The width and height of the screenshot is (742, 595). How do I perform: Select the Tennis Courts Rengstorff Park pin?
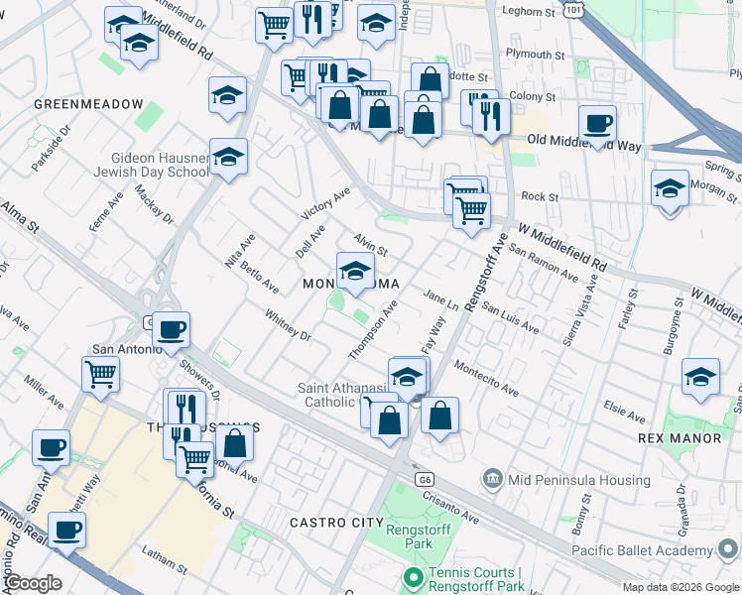[414, 578]
